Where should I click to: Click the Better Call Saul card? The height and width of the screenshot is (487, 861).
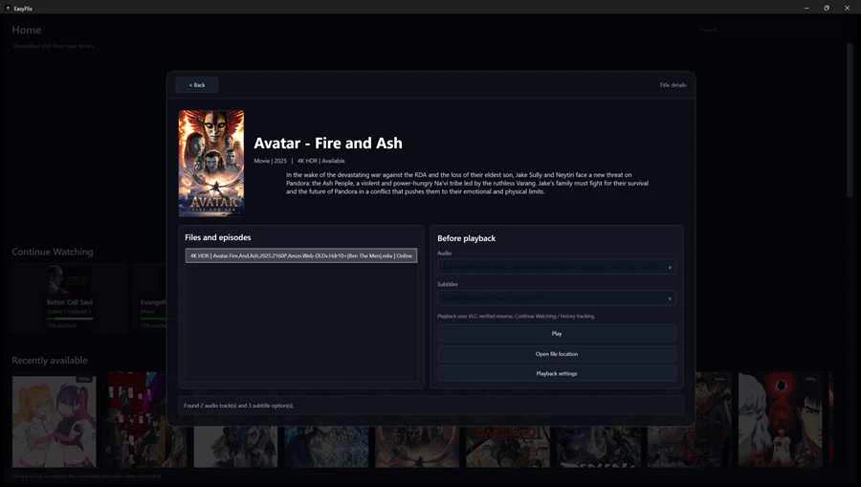70,298
